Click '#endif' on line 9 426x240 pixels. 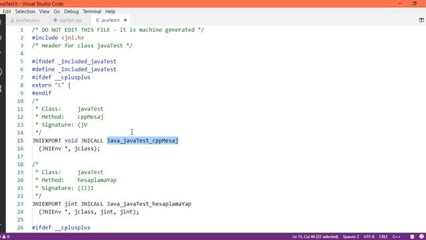point(41,93)
